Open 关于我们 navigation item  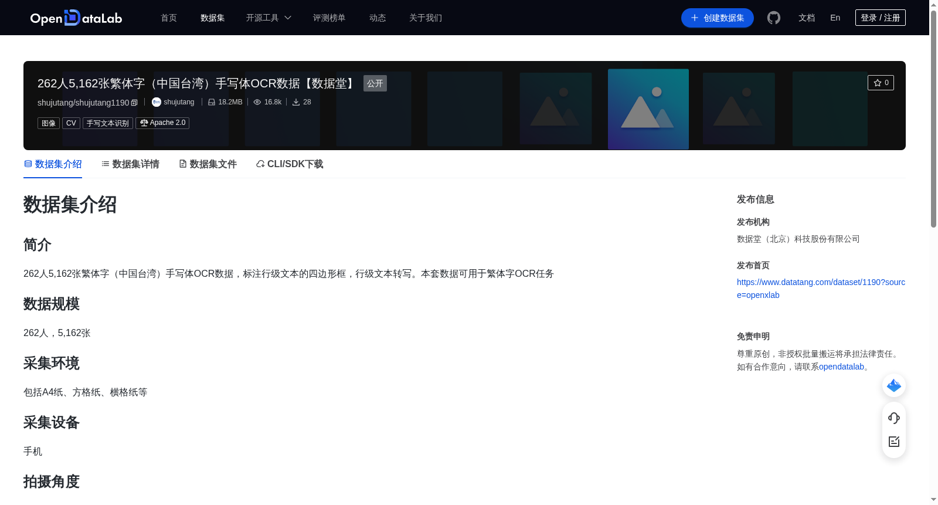(x=426, y=18)
